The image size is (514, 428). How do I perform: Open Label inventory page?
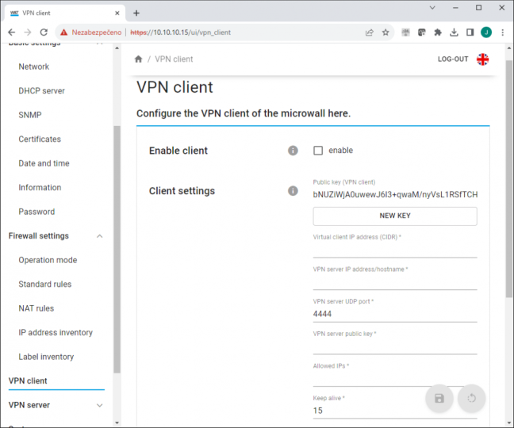click(46, 357)
